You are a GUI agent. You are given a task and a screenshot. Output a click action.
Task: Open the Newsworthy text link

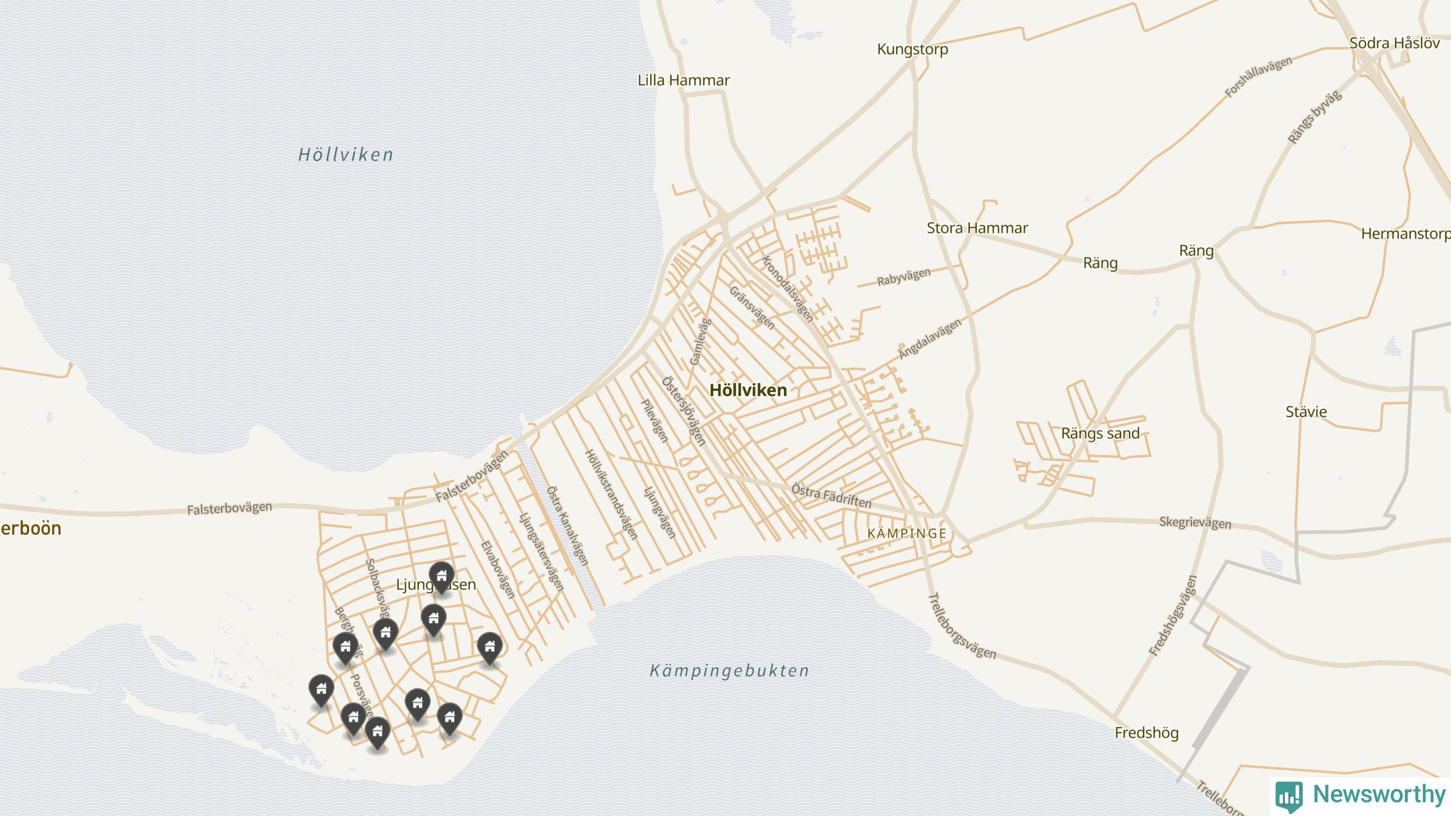click(x=1380, y=794)
